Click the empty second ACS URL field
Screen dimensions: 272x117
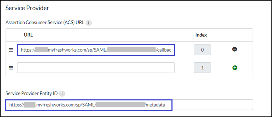[96, 68]
